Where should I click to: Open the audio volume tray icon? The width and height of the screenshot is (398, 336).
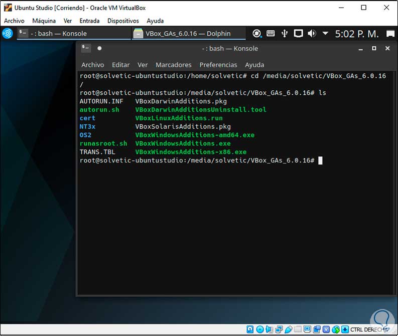pos(312,34)
